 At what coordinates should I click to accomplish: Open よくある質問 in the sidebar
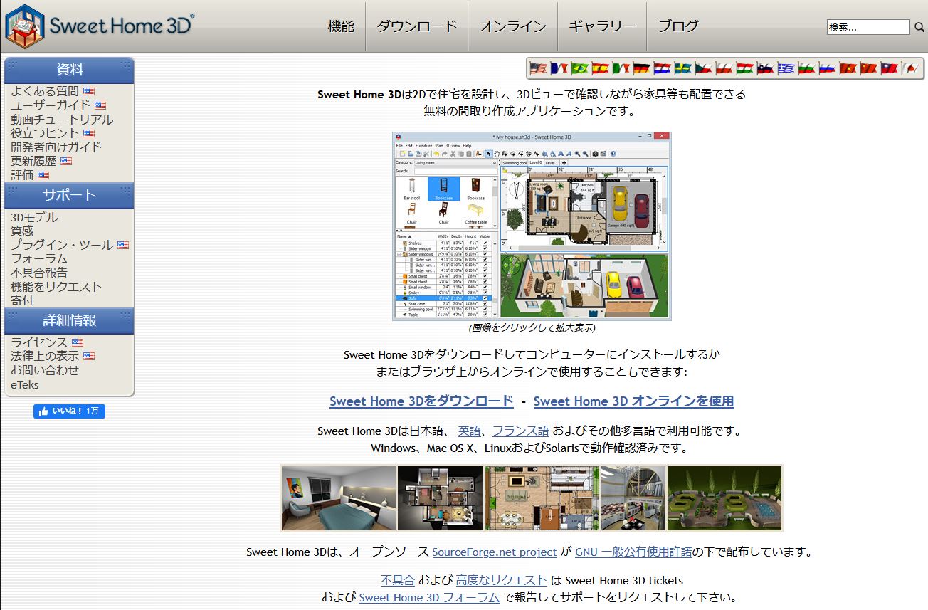point(45,91)
